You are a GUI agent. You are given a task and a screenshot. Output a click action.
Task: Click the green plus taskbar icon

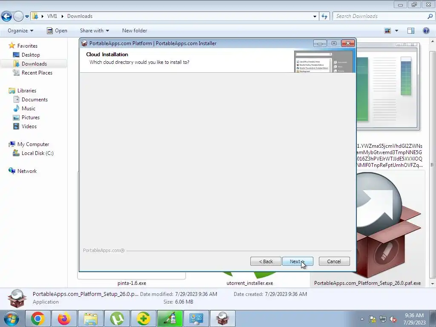click(143, 318)
